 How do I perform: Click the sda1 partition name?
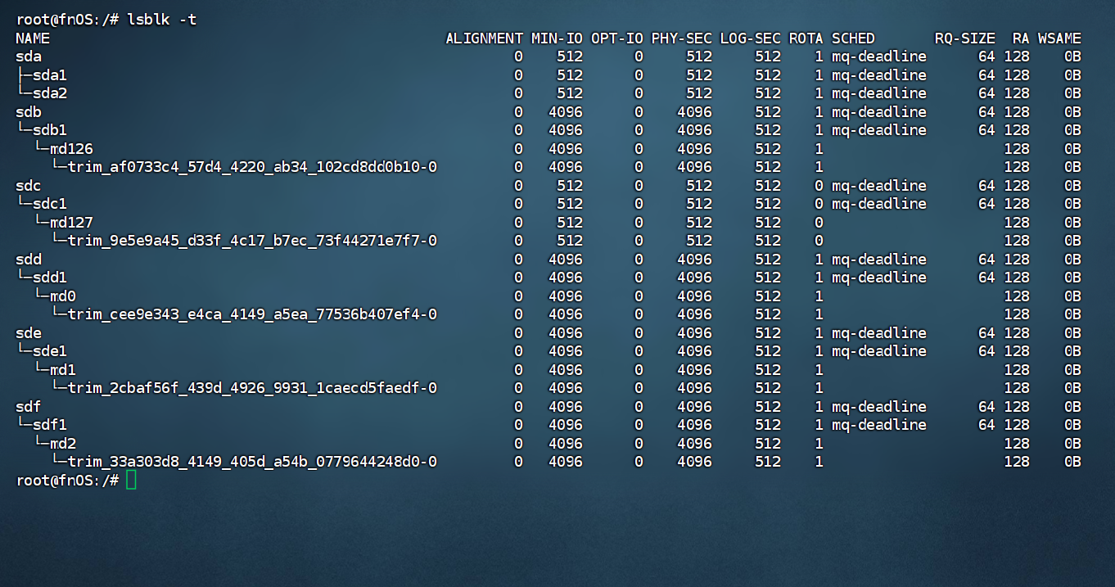pos(50,75)
